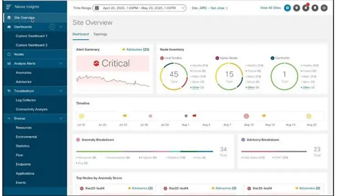
Task: Select red circle marker near Aug 10
Action: [246, 116]
